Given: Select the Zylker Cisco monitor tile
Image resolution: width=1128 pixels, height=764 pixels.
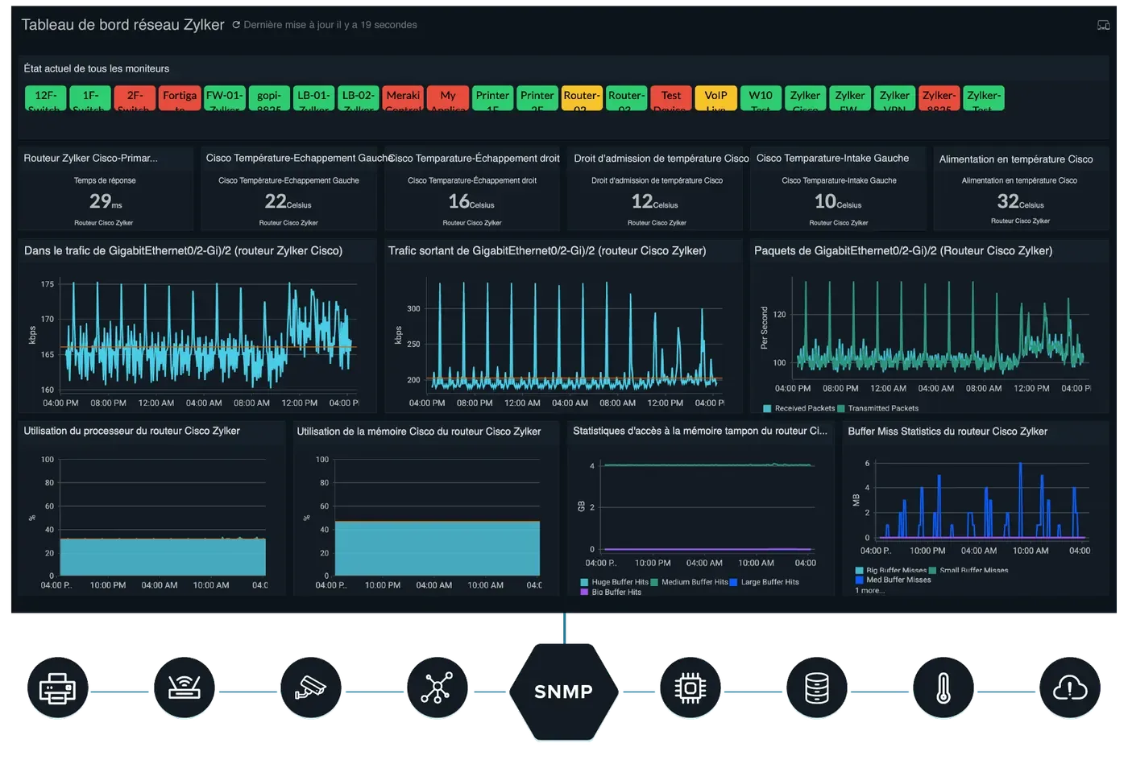Looking at the screenshot, I should pos(806,97).
